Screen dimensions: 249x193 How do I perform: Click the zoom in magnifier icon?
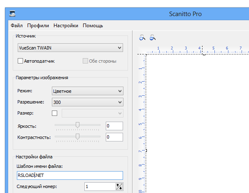click(142, 38)
